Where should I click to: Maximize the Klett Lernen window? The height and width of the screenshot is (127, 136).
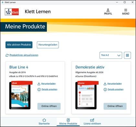point(125,2)
